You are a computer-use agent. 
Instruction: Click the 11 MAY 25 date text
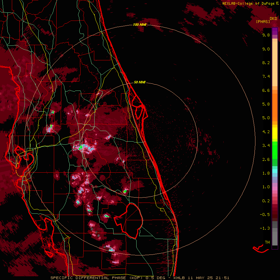coord(200,278)
